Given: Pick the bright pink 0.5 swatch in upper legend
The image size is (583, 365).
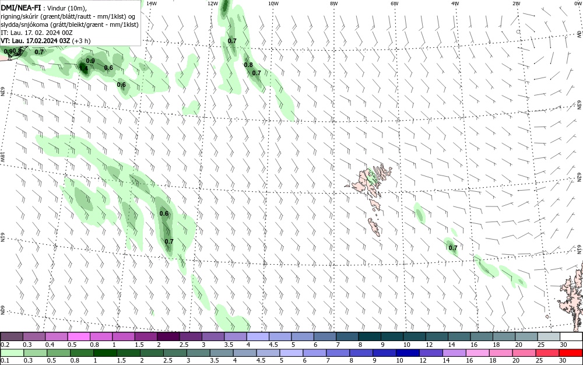Looking at the screenshot, I should click(79, 336).
